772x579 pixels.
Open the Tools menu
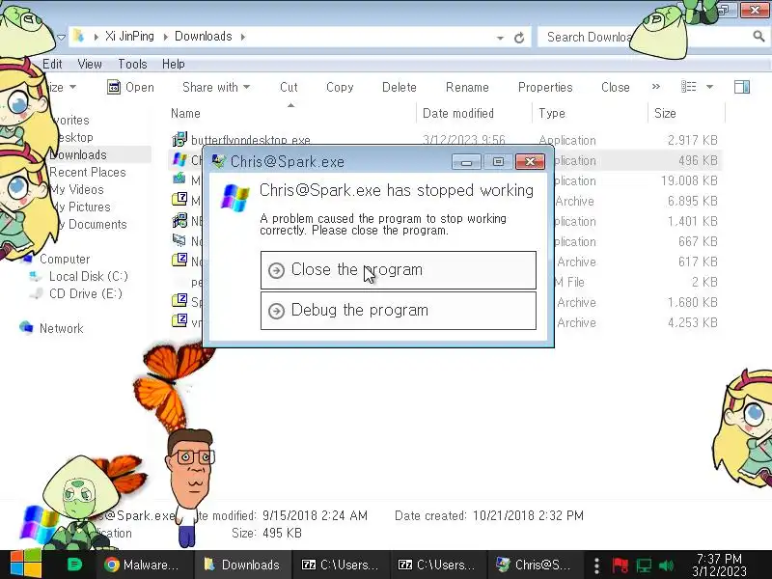tap(132, 64)
